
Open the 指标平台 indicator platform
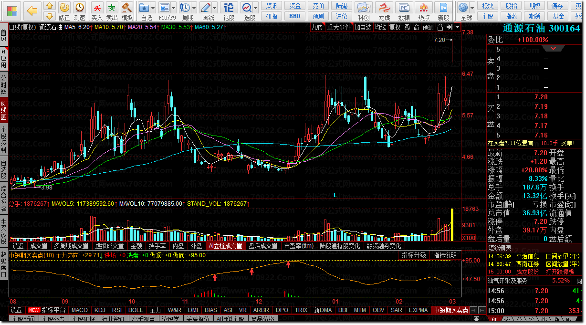point(54,310)
